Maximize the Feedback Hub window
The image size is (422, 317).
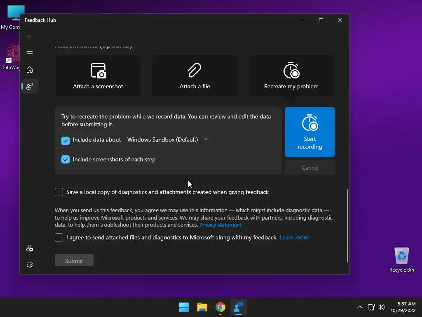click(x=321, y=20)
